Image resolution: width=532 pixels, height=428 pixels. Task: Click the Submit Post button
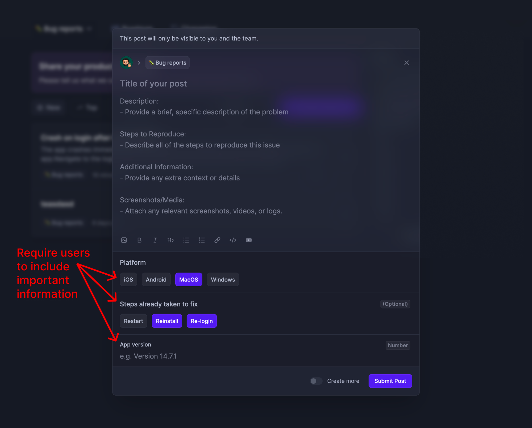(390, 381)
